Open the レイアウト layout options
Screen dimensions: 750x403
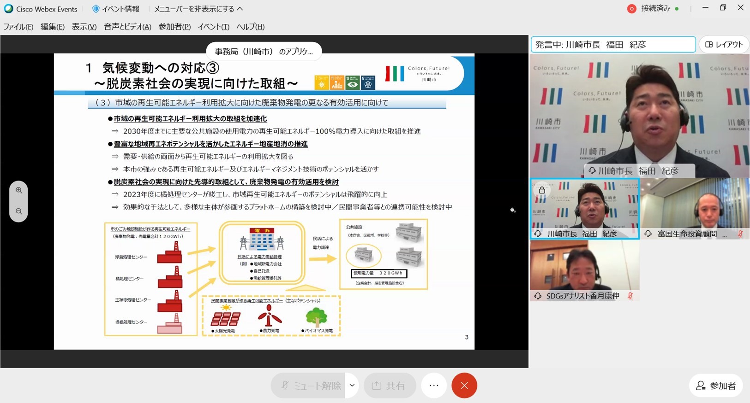coord(724,45)
